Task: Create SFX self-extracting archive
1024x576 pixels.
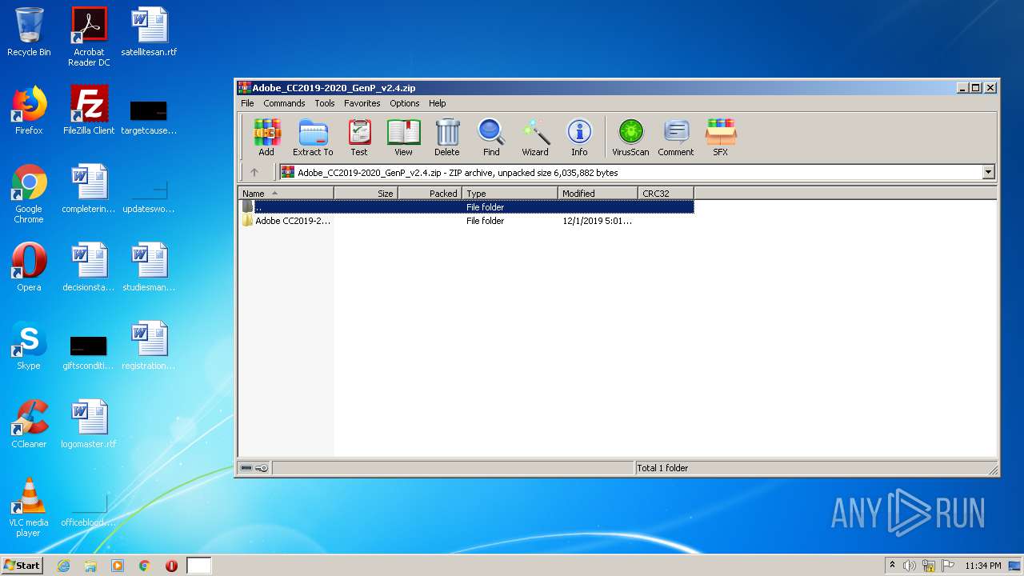Action: click(721, 138)
